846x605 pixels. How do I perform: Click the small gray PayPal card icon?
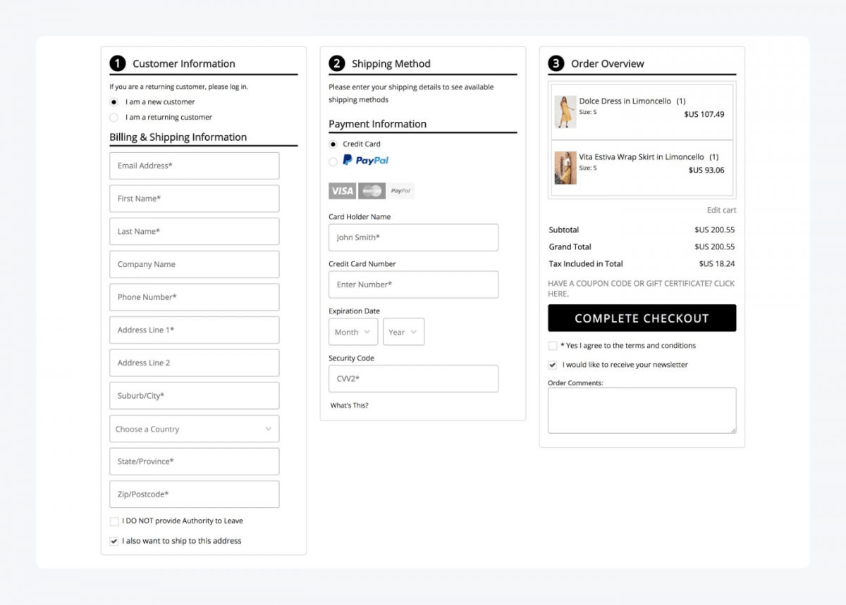tap(400, 191)
